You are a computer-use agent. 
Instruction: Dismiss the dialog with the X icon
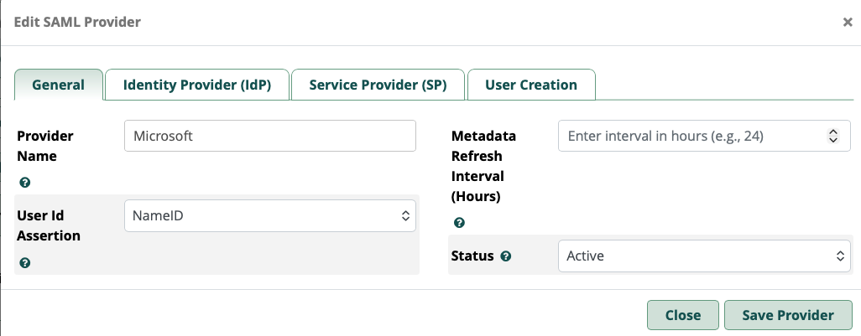[848, 23]
